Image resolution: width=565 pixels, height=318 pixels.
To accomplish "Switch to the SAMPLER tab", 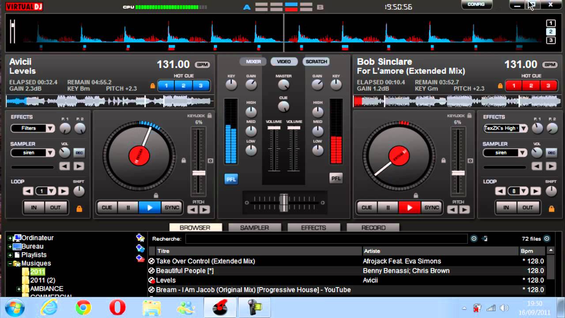I will pos(254,227).
